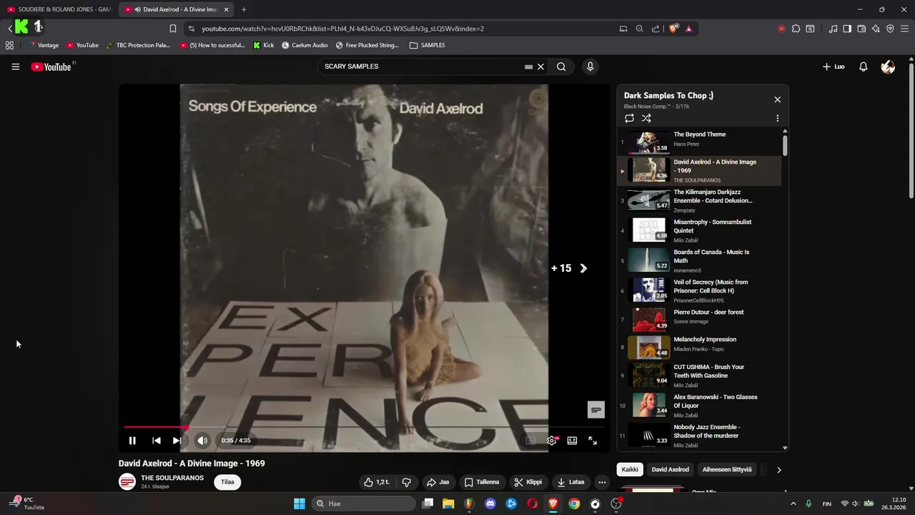This screenshot has width=915, height=515.
Task: Open THE SOULPARANOS channel link
Action: (172, 478)
